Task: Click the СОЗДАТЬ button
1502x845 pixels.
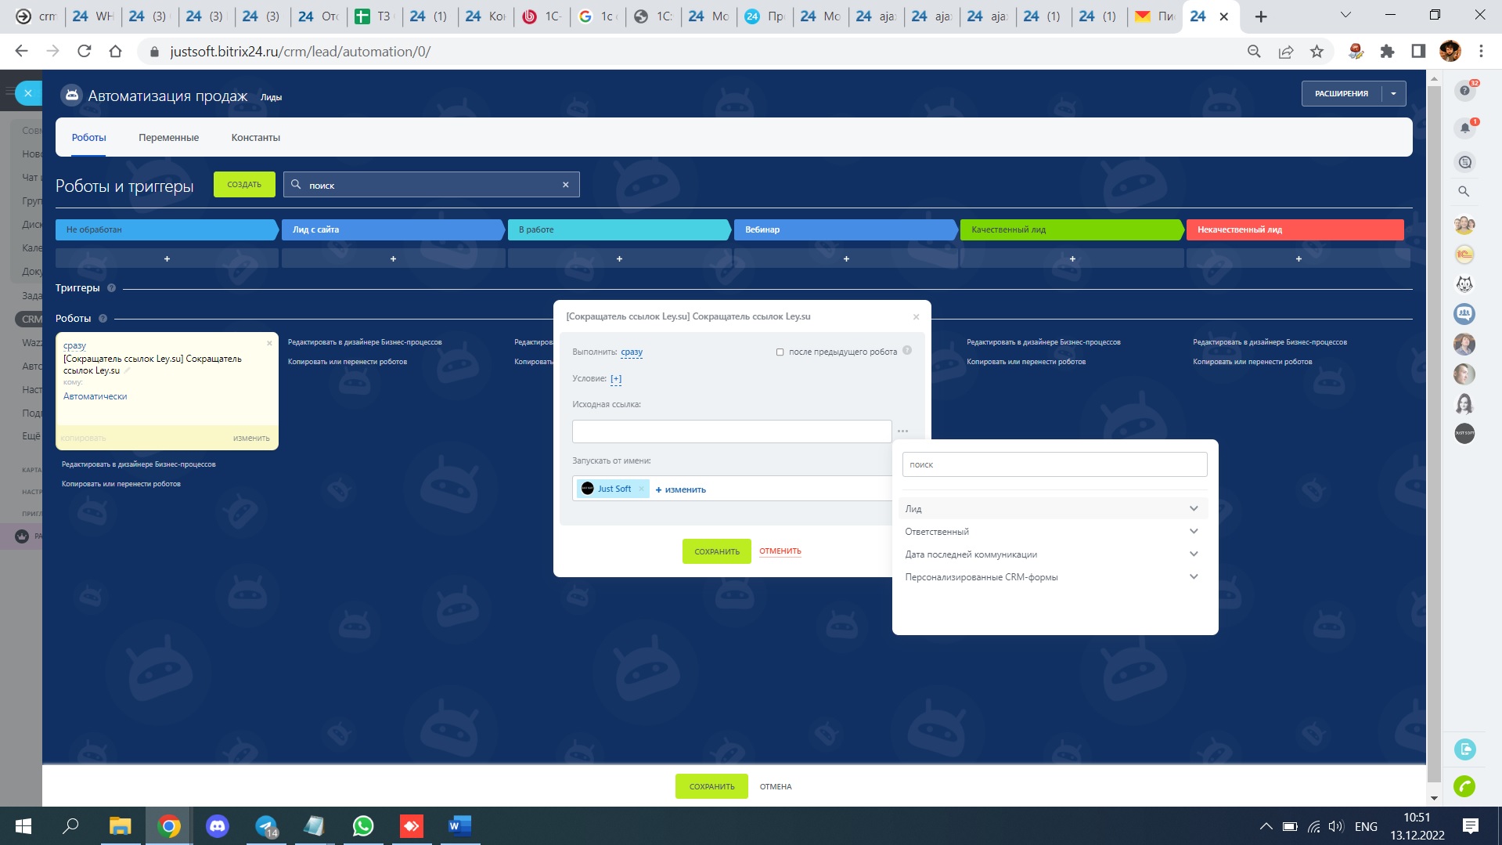Action: point(244,185)
